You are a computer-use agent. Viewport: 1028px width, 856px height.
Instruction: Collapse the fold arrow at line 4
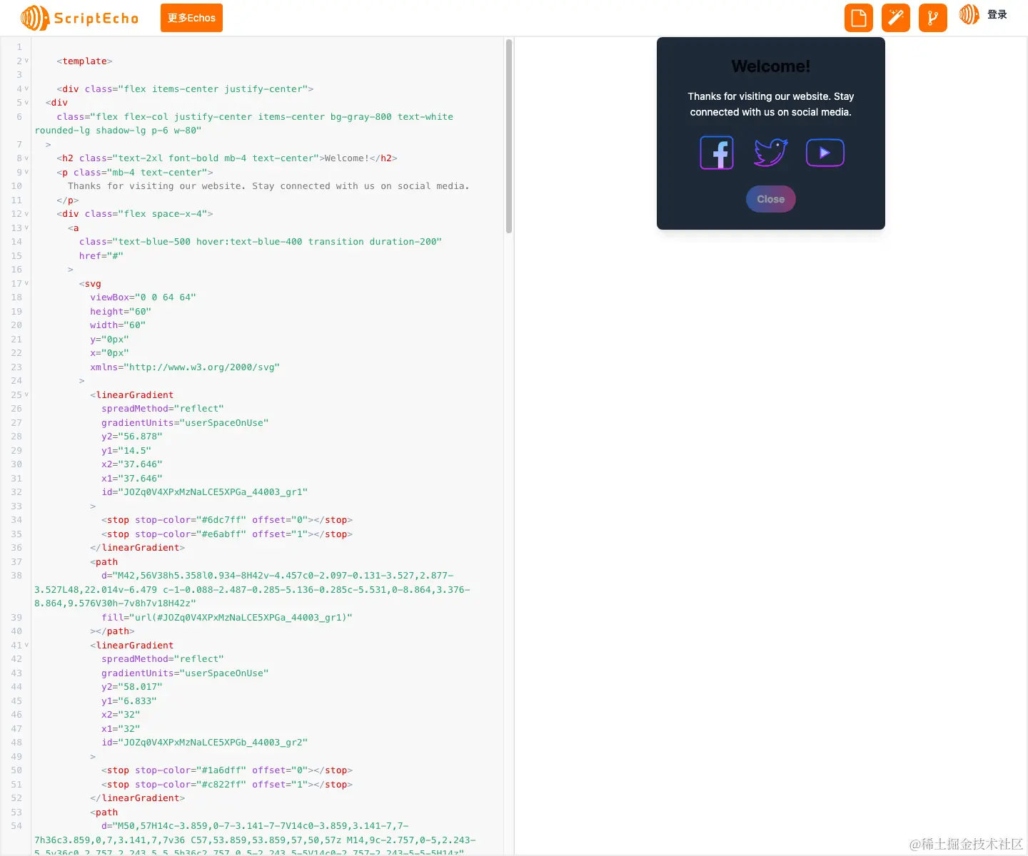(x=26, y=88)
